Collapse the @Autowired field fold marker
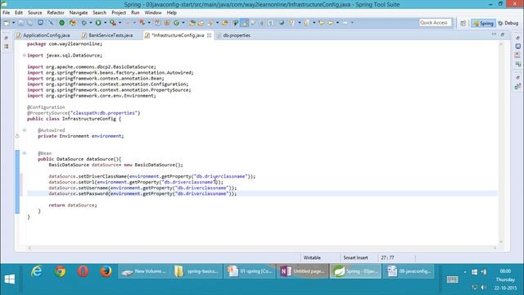Image resolution: width=524 pixels, height=295 pixels. [25, 130]
